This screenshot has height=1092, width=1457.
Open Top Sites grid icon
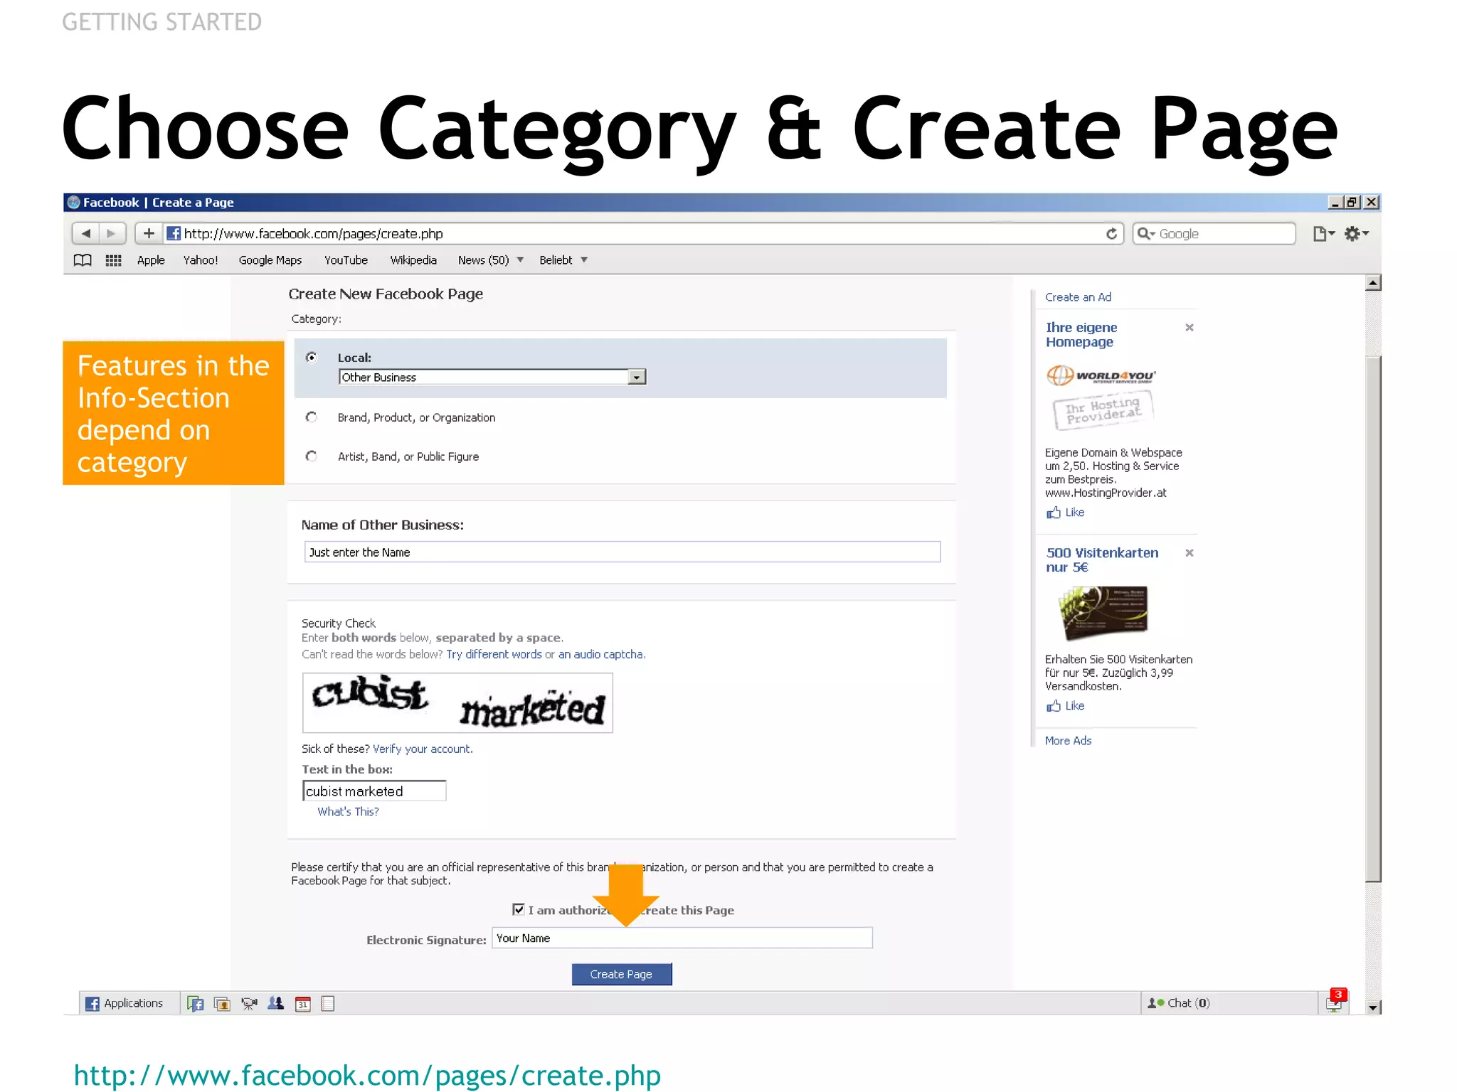[113, 260]
